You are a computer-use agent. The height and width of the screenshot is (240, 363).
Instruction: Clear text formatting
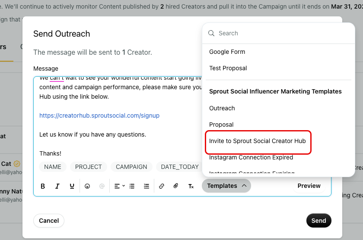[191, 186]
